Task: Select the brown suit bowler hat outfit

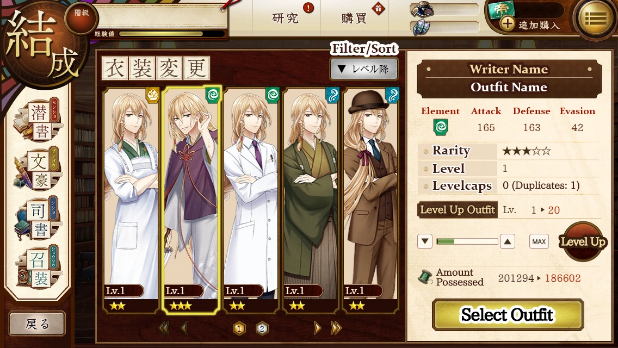Action: (x=370, y=200)
